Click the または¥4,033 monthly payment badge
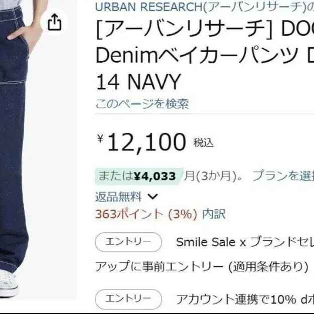 coord(137,176)
